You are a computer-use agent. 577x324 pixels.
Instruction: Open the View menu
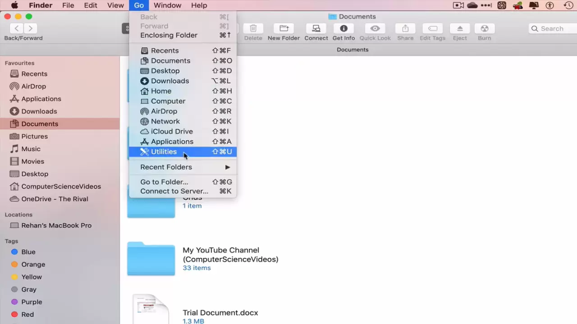(x=115, y=5)
